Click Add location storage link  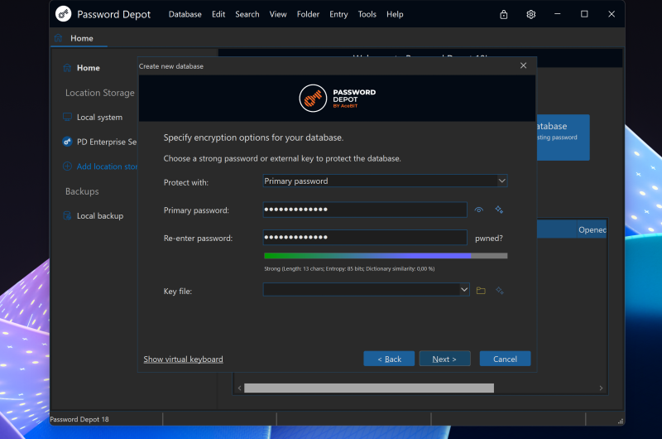[x=107, y=166]
